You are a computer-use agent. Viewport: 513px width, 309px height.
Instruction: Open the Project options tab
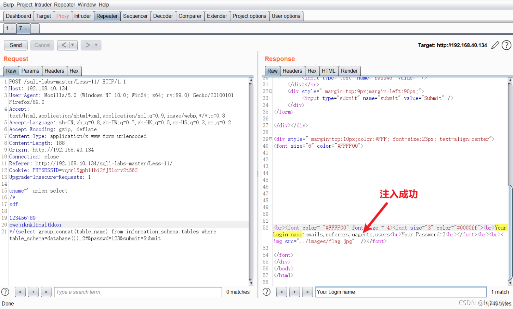point(249,16)
